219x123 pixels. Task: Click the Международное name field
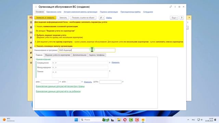(x=80, y=68)
